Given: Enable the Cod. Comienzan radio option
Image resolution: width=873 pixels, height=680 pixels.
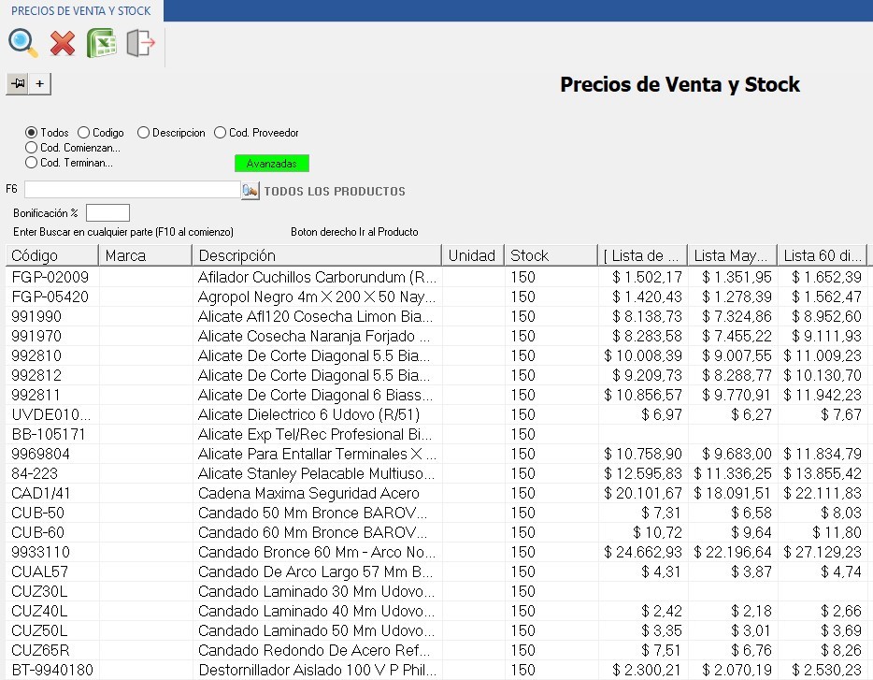Looking at the screenshot, I should pos(32,148).
